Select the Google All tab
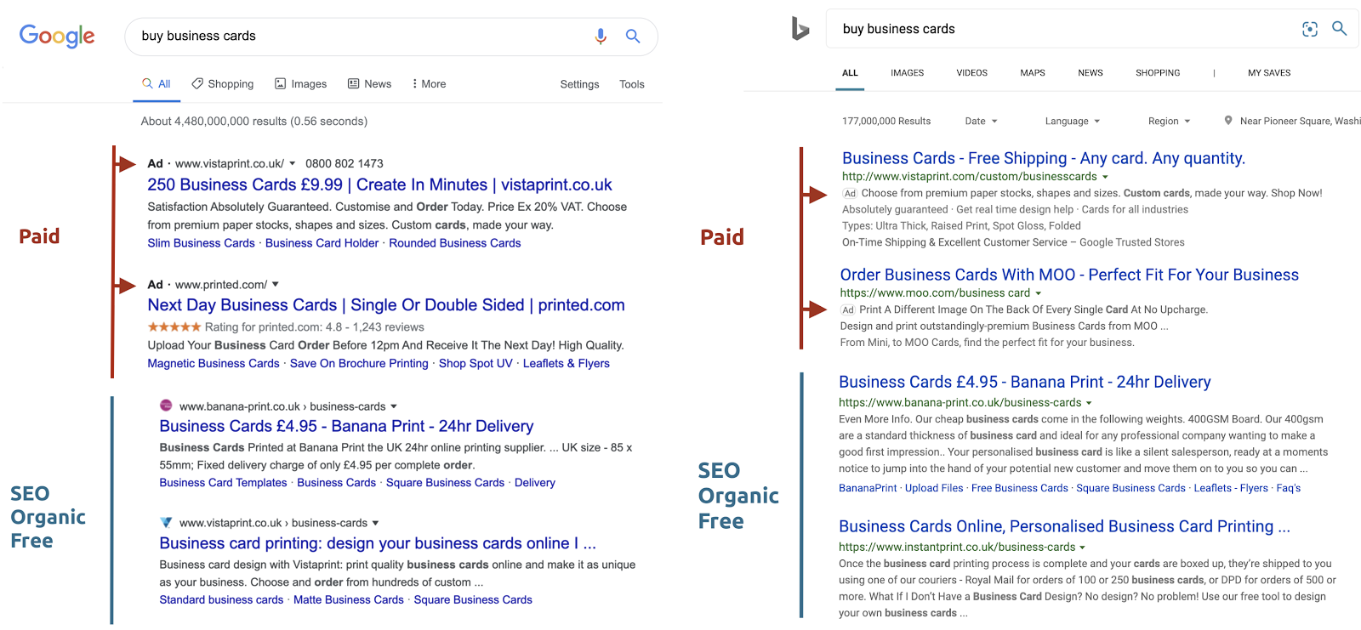The height and width of the screenshot is (630, 1361). (157, 84)
